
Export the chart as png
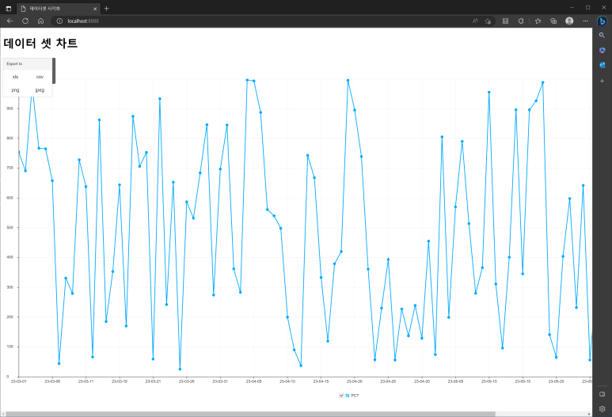pyautogui.click(x=15, y=90)
